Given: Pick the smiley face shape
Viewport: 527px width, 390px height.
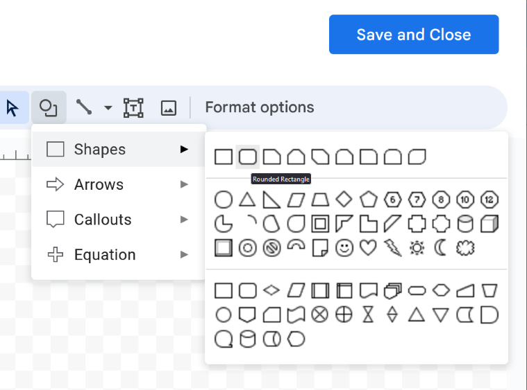Looking at the screenshot, I should 344,247.
